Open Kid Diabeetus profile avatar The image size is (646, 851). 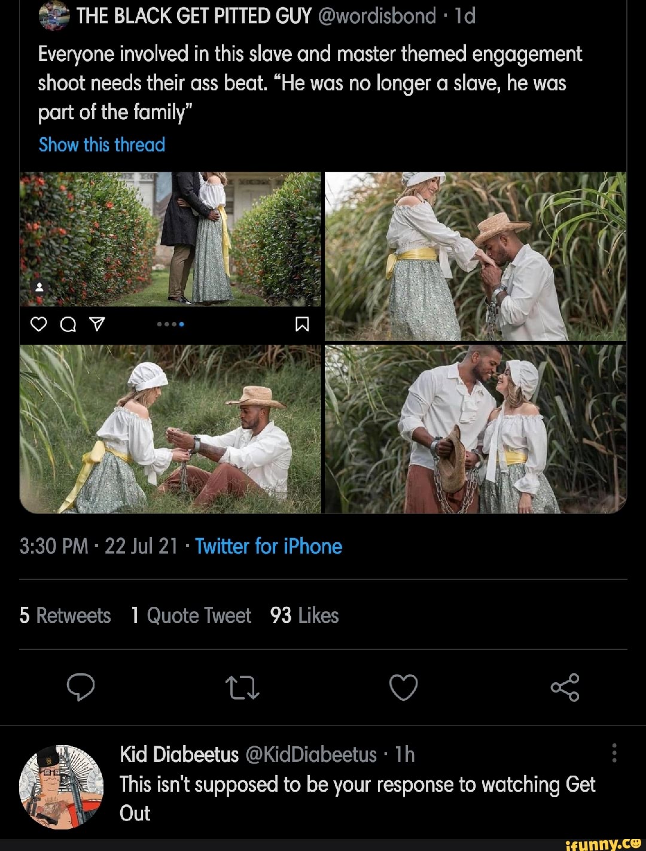pyautogui.click(x=62, y=787)
